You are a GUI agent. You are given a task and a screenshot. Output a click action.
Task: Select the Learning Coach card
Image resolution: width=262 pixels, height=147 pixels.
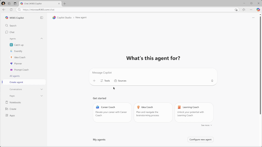coord(194,112)
